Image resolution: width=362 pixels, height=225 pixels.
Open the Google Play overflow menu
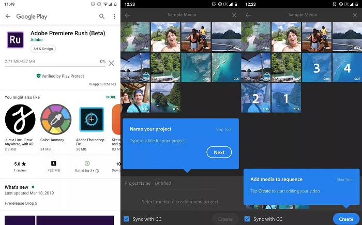[x=114, y=16]
